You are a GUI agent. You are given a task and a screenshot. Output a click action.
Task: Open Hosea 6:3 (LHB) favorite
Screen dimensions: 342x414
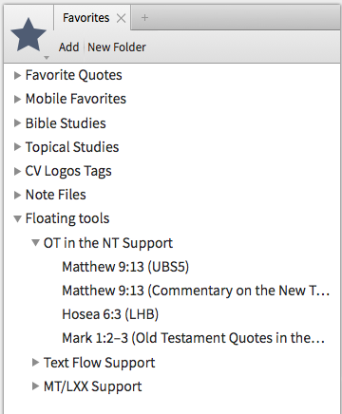(110, 314)
